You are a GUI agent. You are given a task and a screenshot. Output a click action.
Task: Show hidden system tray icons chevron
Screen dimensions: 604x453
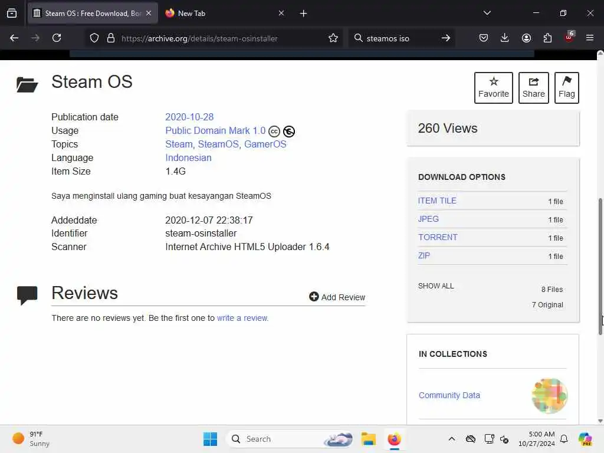pos(452,439)
